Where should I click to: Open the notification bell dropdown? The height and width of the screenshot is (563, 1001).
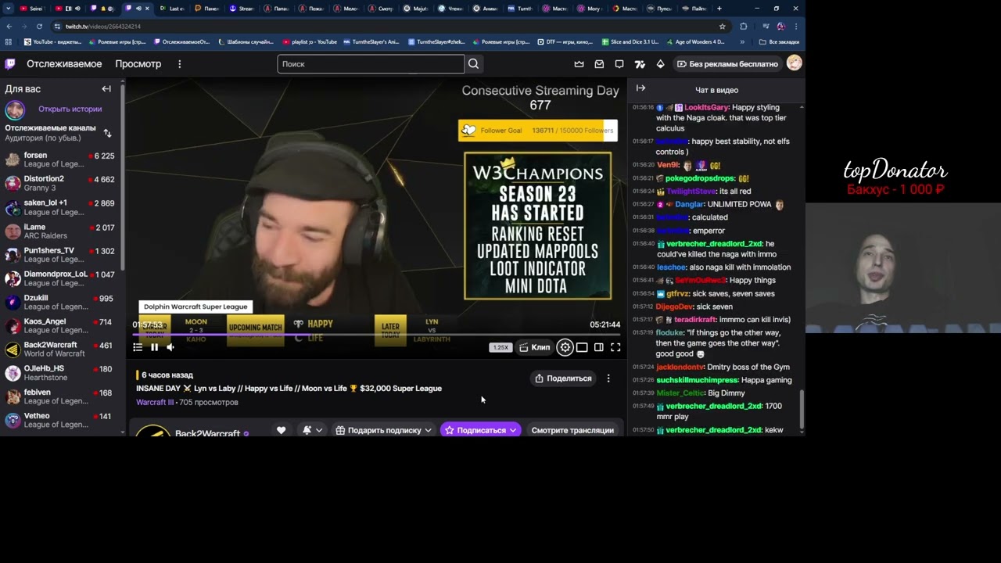[x=312, y=430]
